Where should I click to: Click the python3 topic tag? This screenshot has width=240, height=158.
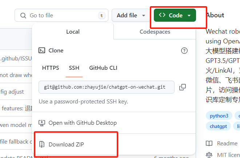219,116
